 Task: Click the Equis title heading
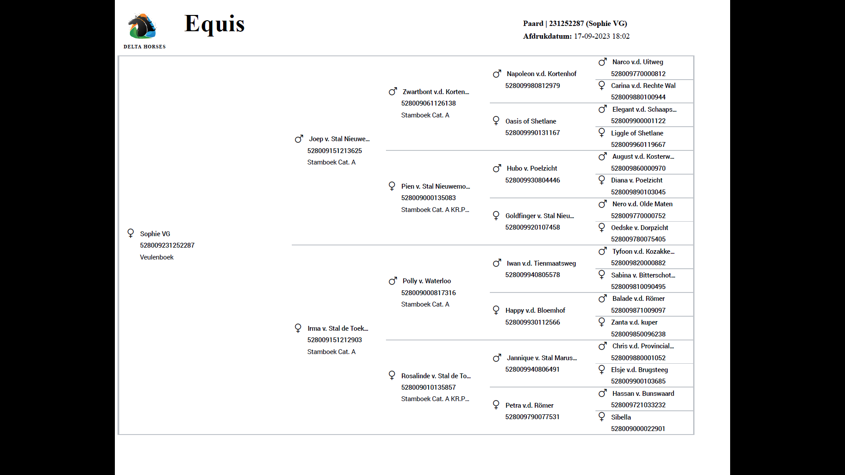214,23
